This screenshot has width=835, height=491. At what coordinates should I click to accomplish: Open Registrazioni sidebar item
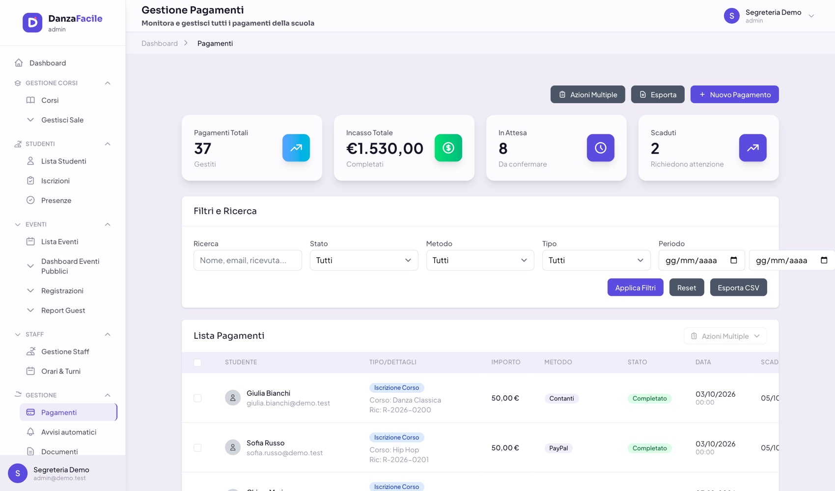click(68, 291)
